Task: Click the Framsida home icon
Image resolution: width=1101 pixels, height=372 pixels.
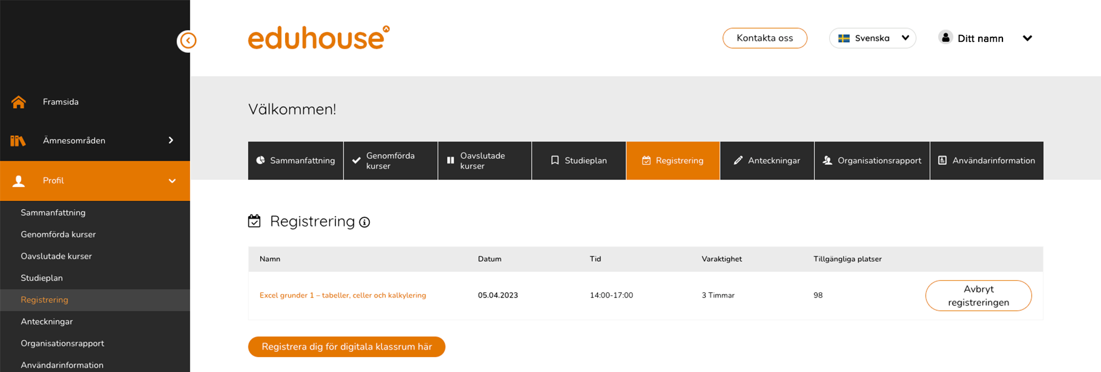Action: pyautogui.click(x=18, y=102)
